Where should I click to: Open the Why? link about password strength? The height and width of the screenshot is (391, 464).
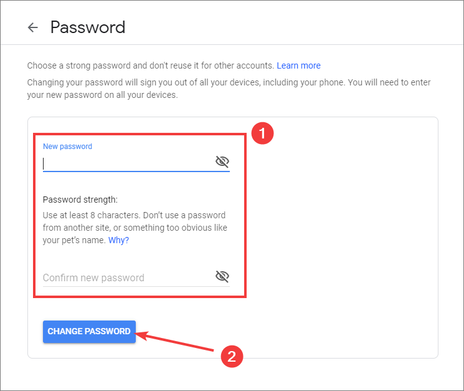pyautogui.click(x=118, y=240)
